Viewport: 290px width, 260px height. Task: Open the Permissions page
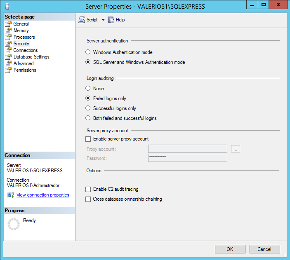25,70
